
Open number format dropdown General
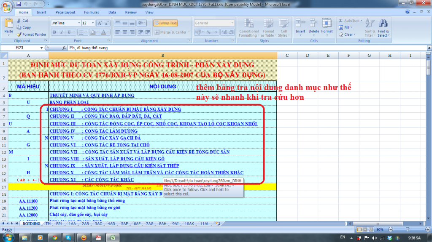point(232,23)
